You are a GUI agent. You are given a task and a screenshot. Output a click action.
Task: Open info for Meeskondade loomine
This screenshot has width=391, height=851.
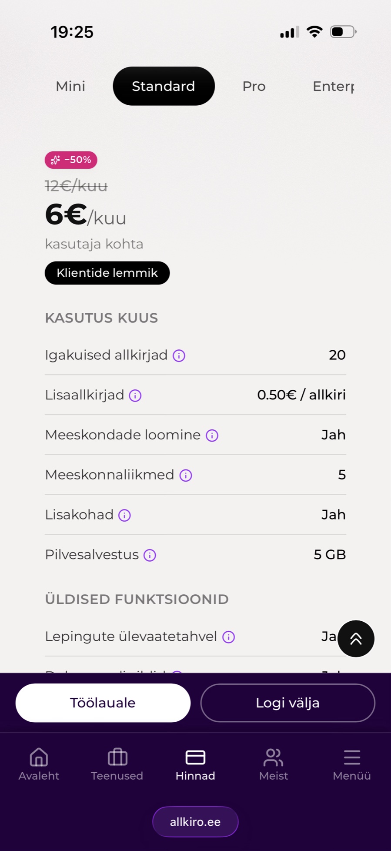point(212,436)
